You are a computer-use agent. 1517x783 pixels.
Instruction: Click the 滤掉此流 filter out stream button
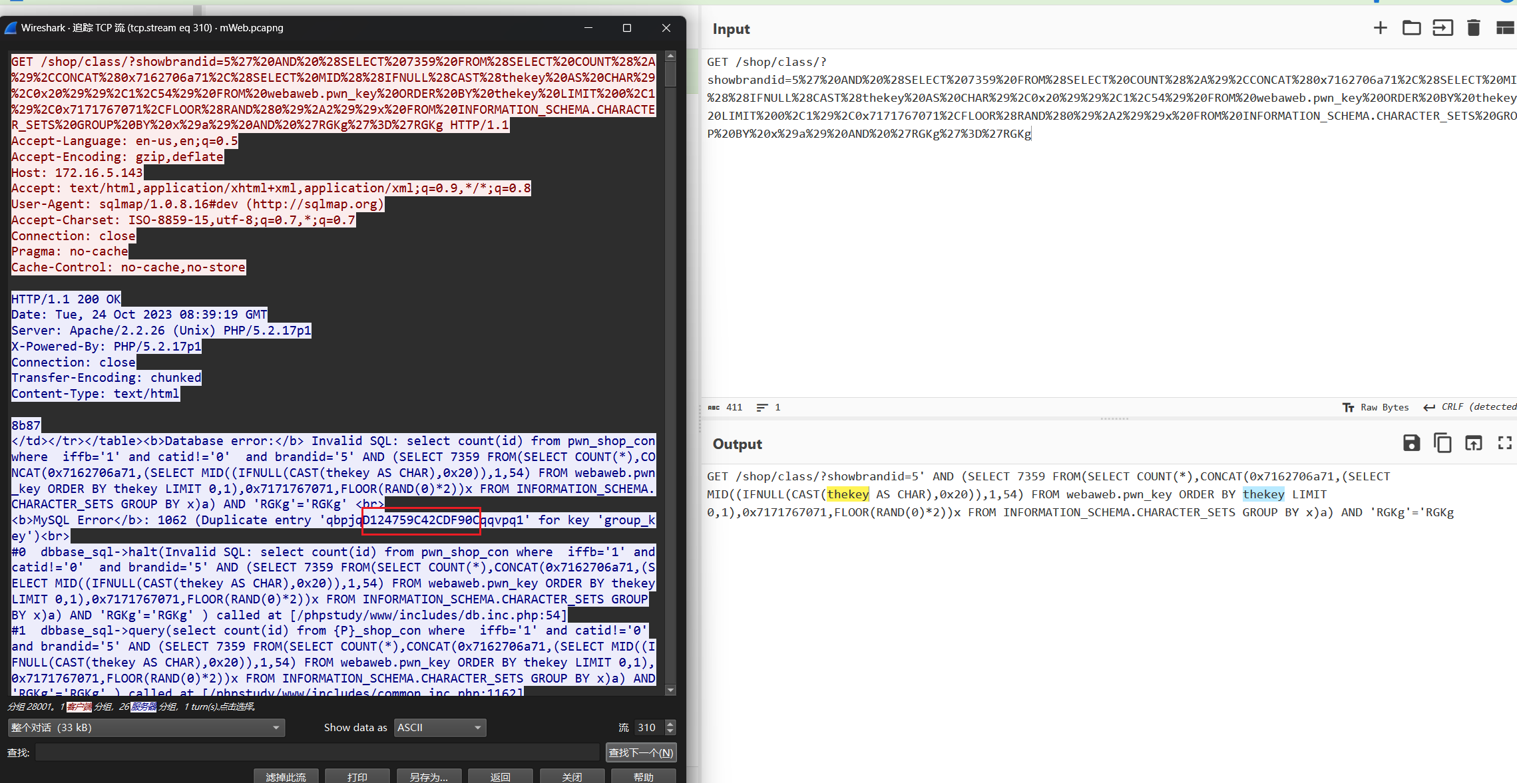coord(286,776)
